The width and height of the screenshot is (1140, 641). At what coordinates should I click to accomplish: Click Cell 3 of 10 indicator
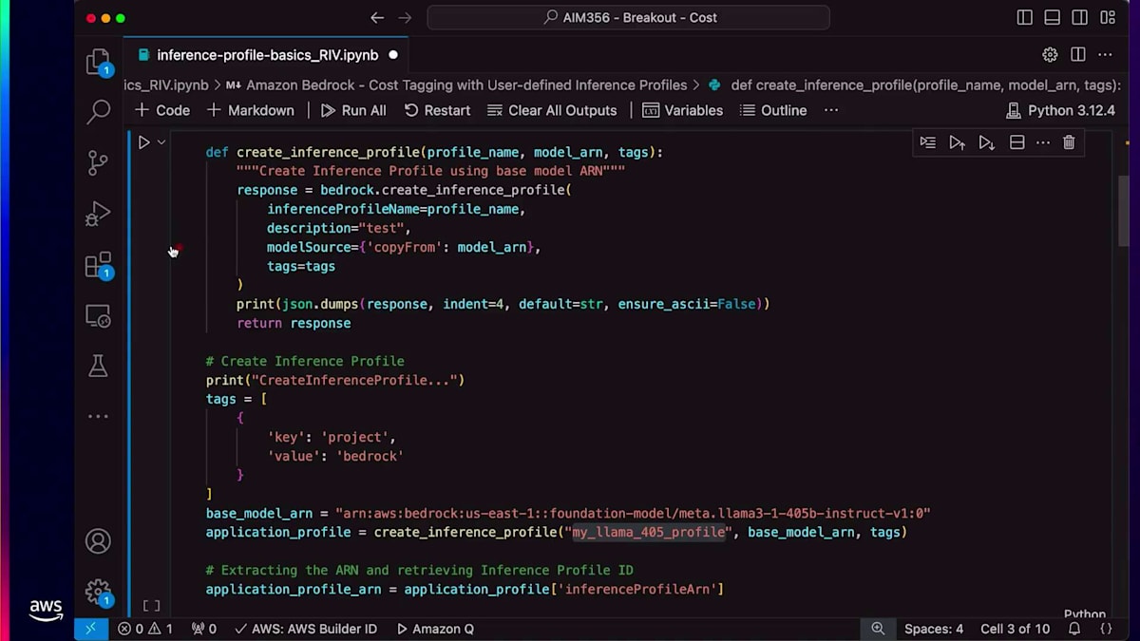point(1015,629)
